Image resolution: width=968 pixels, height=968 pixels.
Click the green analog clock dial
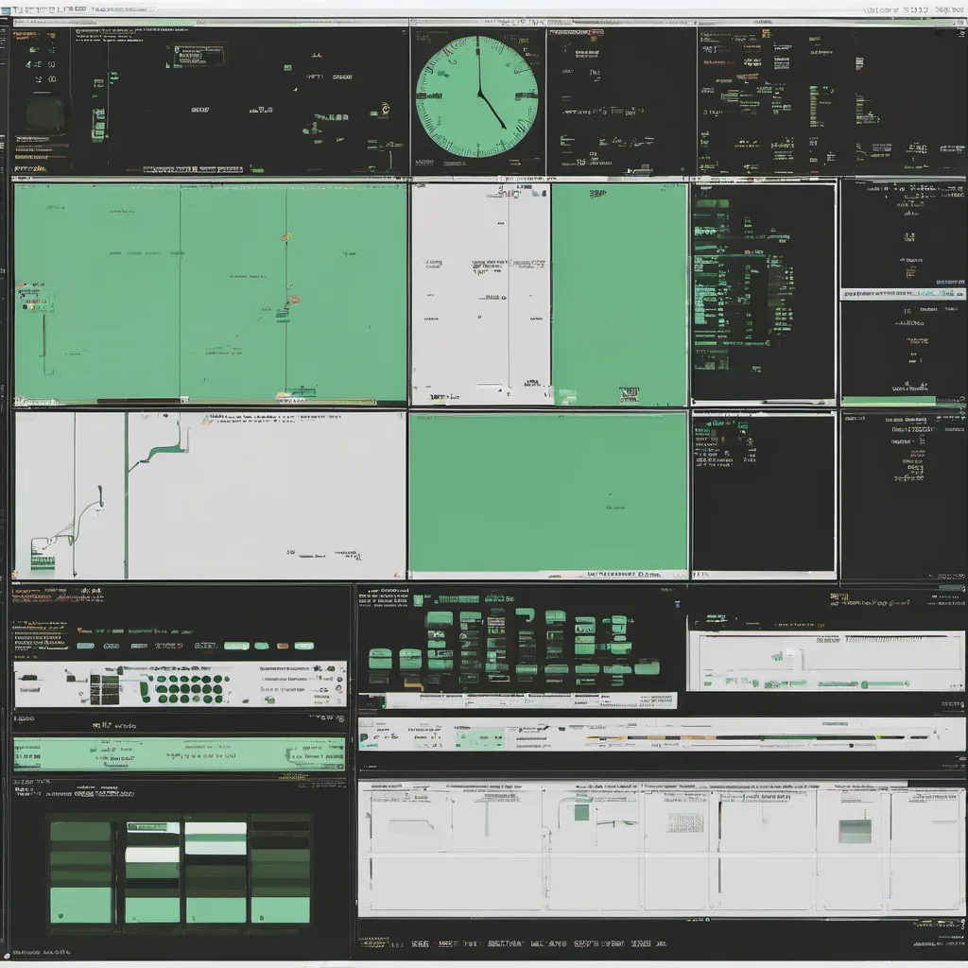(x=477, y=96)
